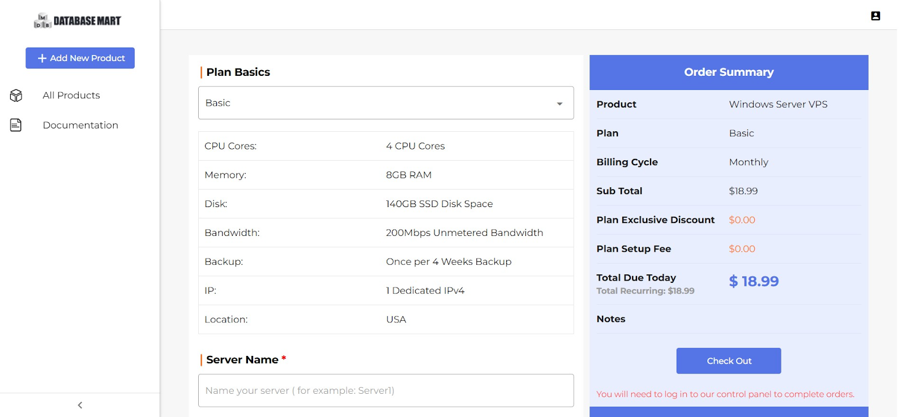
Task: Click the plus icon on Add New Product
Action: [42, 58]
